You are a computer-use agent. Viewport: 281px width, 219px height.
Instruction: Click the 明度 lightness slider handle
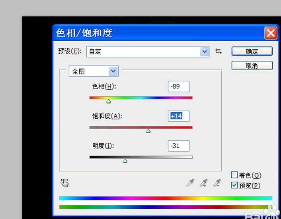point(125,161)
